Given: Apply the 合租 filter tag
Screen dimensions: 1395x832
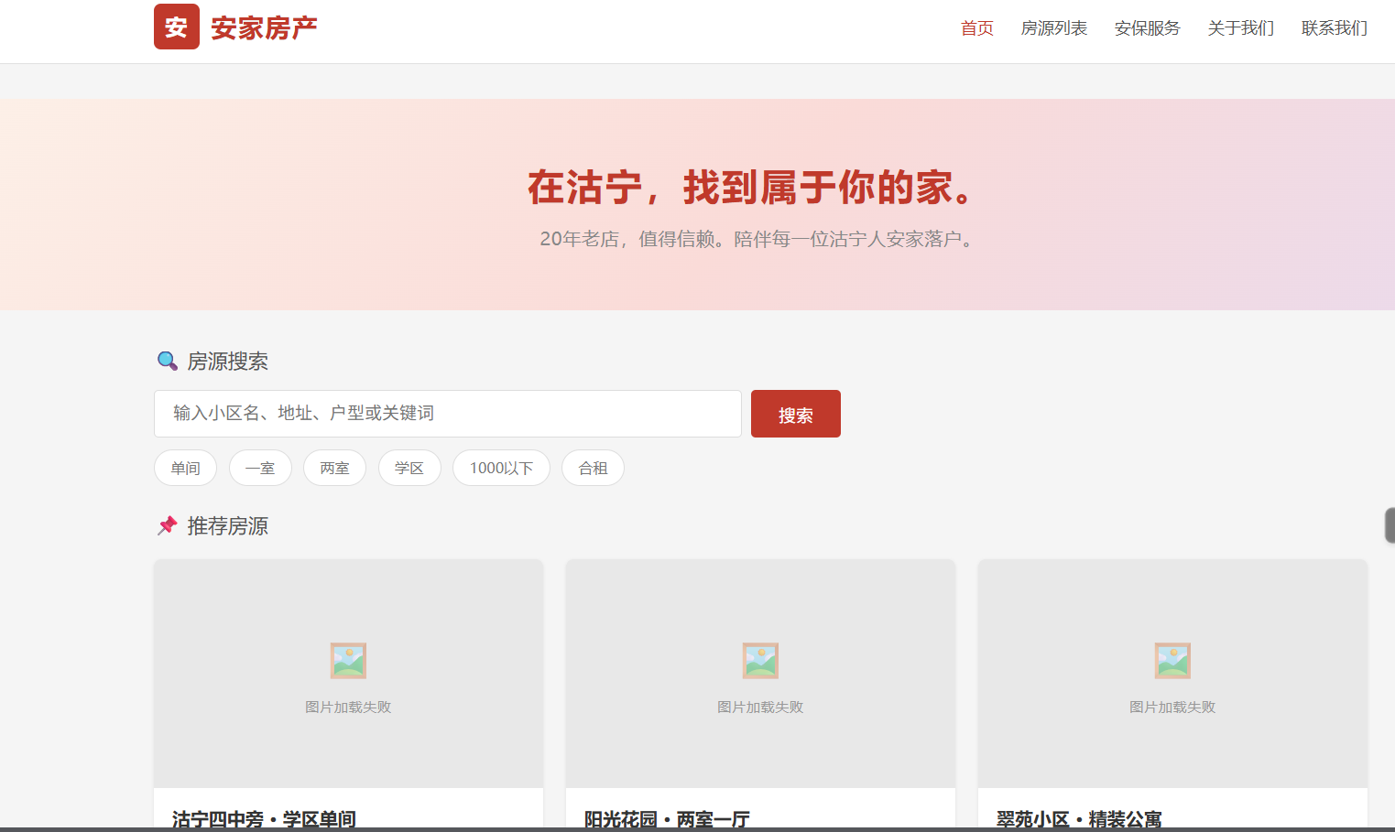Looking at the screenshot, I should [x=593, y=468].
